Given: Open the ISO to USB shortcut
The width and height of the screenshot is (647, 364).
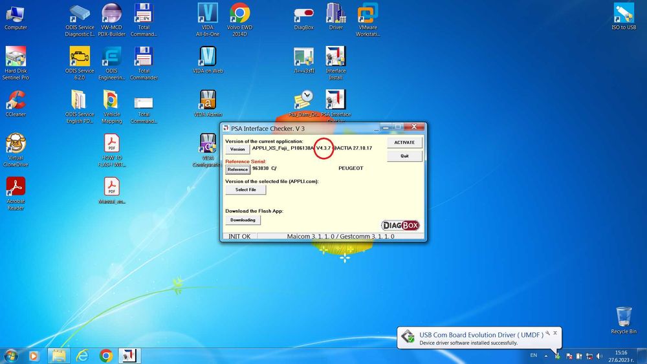Looking at the screenshot, I should 624,17.
